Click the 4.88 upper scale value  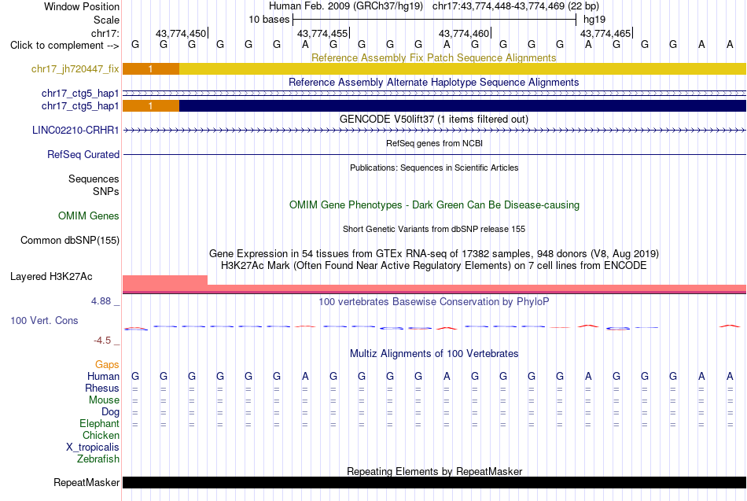tap(101, 301)
